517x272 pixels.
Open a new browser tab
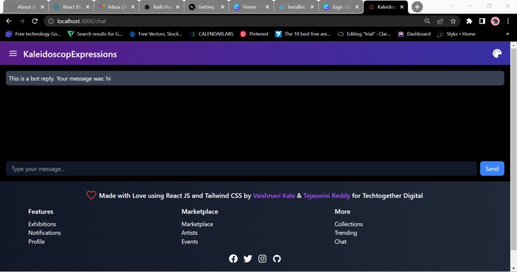point(417,7)
